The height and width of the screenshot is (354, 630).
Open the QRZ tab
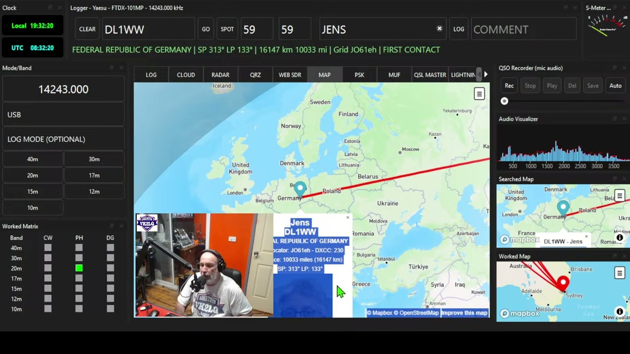pyautogui.click(x=255, y=75)
